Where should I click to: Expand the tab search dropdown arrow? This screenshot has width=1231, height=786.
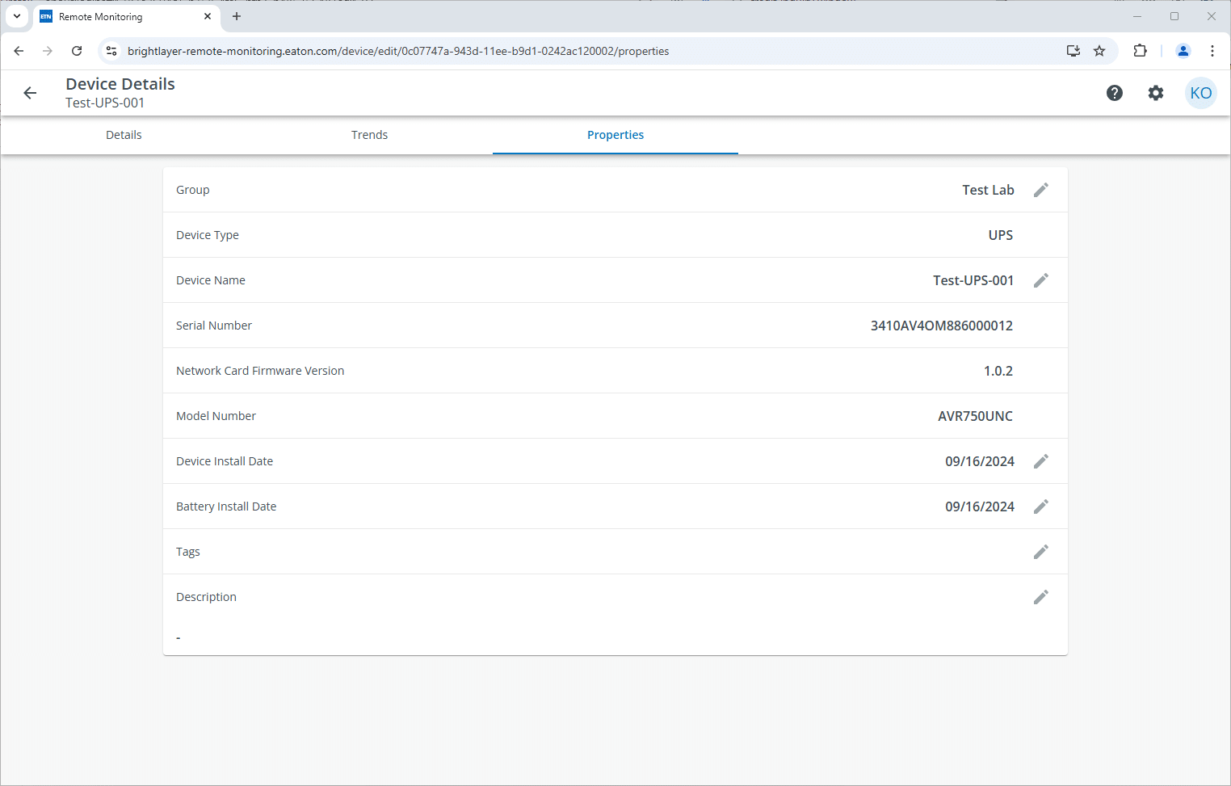coord(17,16)
